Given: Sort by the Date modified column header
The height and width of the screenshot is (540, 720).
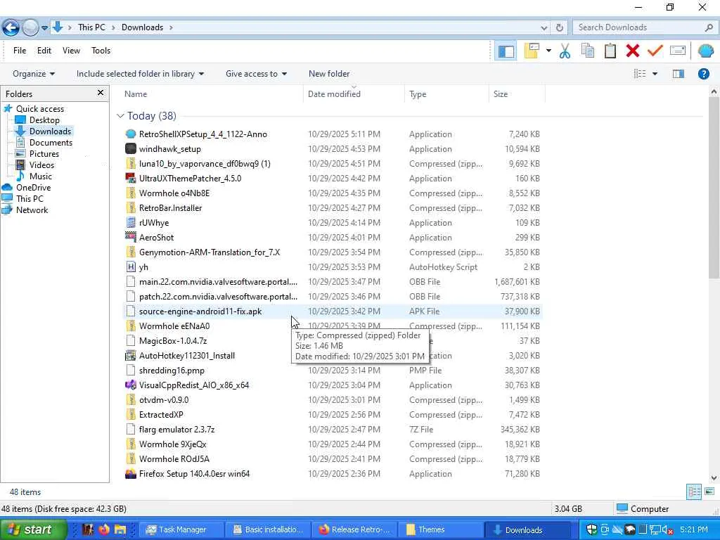Looking at the screenshot, I should pyautogui.click(x=354, y=94).
